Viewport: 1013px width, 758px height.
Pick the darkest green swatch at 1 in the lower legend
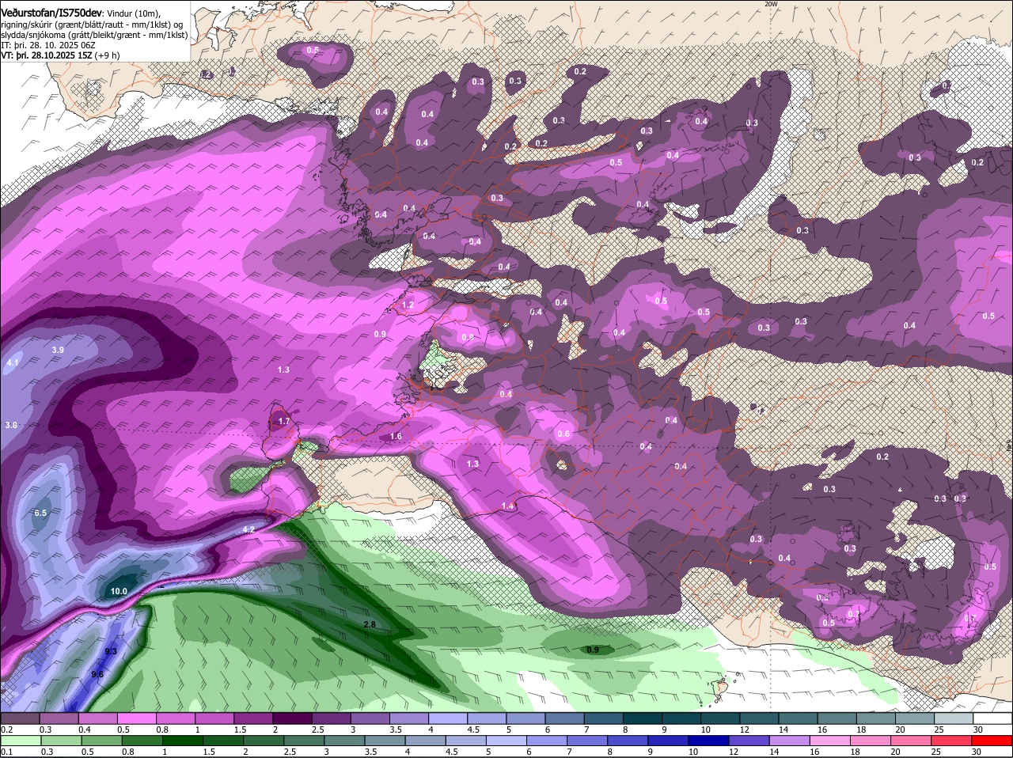coord(181,741)
